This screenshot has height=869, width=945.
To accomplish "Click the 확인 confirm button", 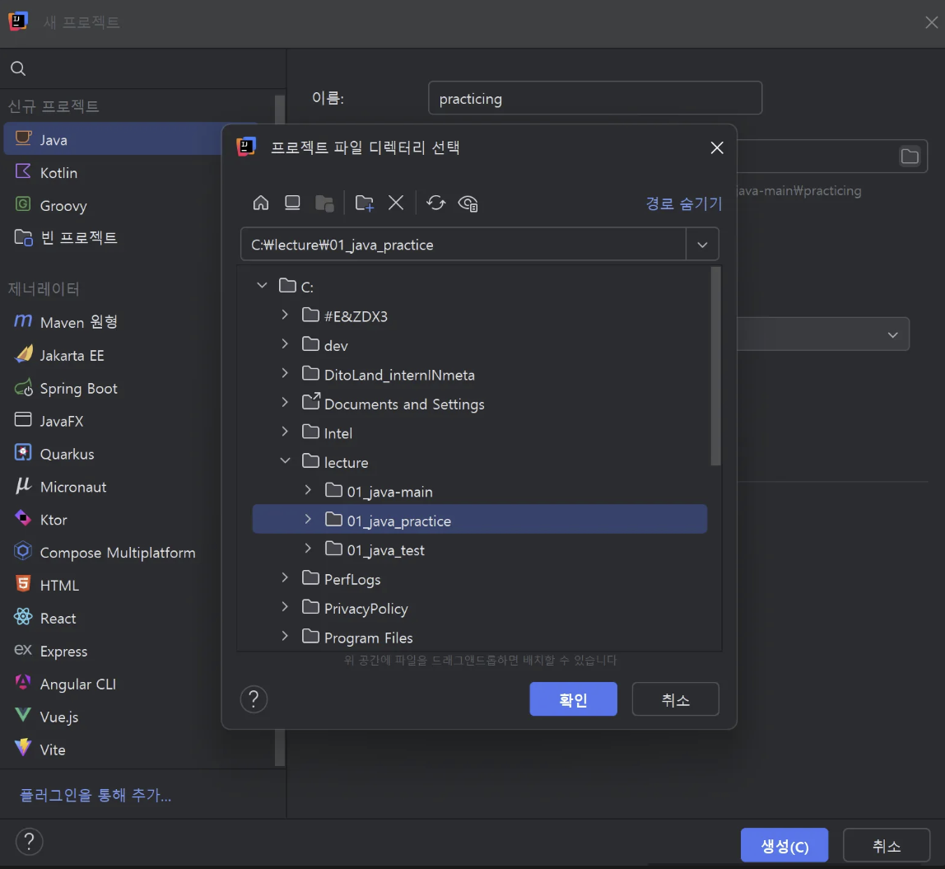I will click(x=573, y=699).
